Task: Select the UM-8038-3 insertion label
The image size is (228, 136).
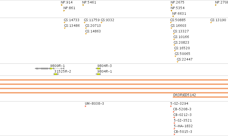Action: (94, 104)
